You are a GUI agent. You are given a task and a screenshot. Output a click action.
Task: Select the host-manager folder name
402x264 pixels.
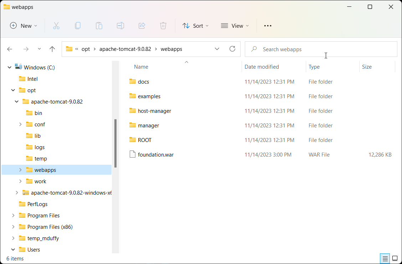pyautogui.click(x=154, y=111)
